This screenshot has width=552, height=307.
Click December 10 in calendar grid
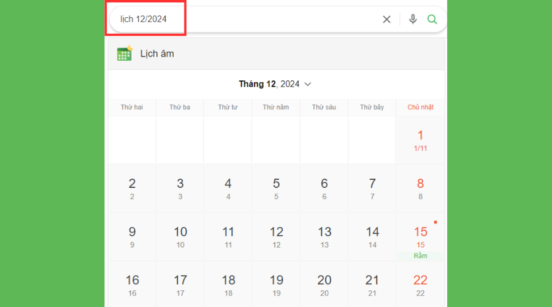click(x=180, y=237)
